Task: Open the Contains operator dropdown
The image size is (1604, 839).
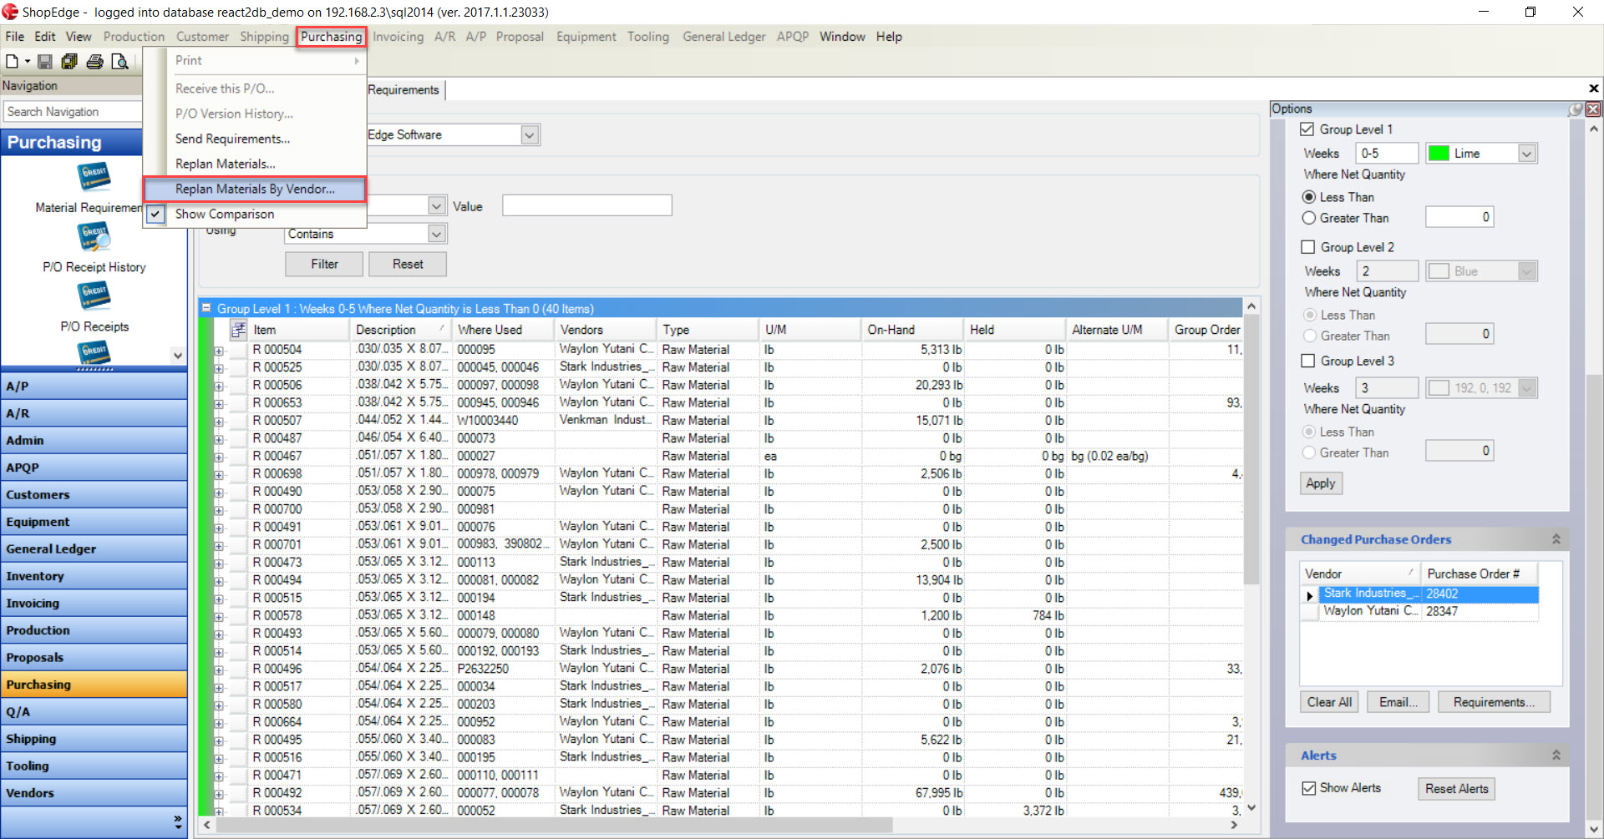Action: (436, 234)
